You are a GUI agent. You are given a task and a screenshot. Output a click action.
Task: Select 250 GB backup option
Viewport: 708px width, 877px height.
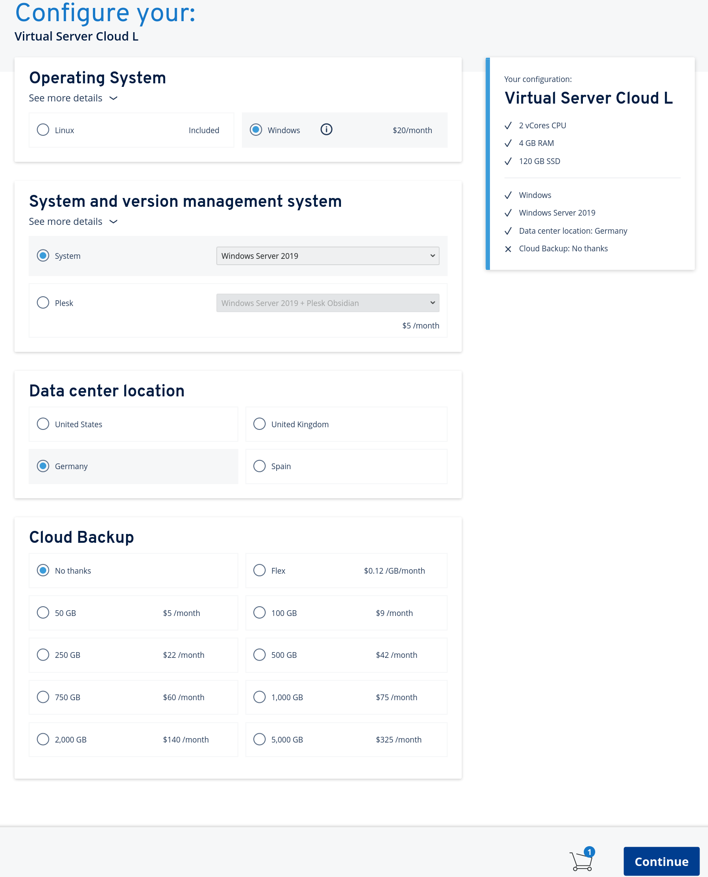click(x=43, y=655)
